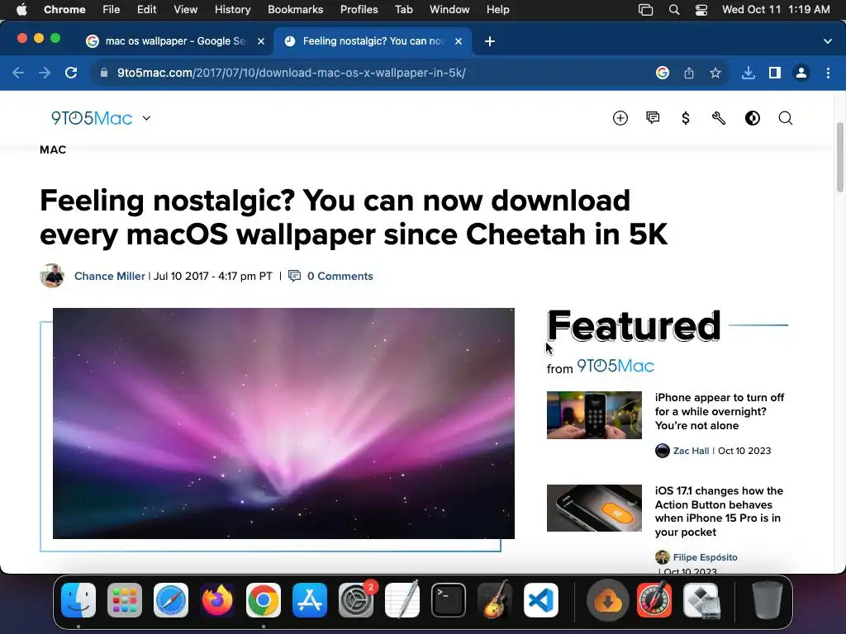Open a new tab with plus button
846x634 pixels.
pyautogui.click(x=489, y=41)
